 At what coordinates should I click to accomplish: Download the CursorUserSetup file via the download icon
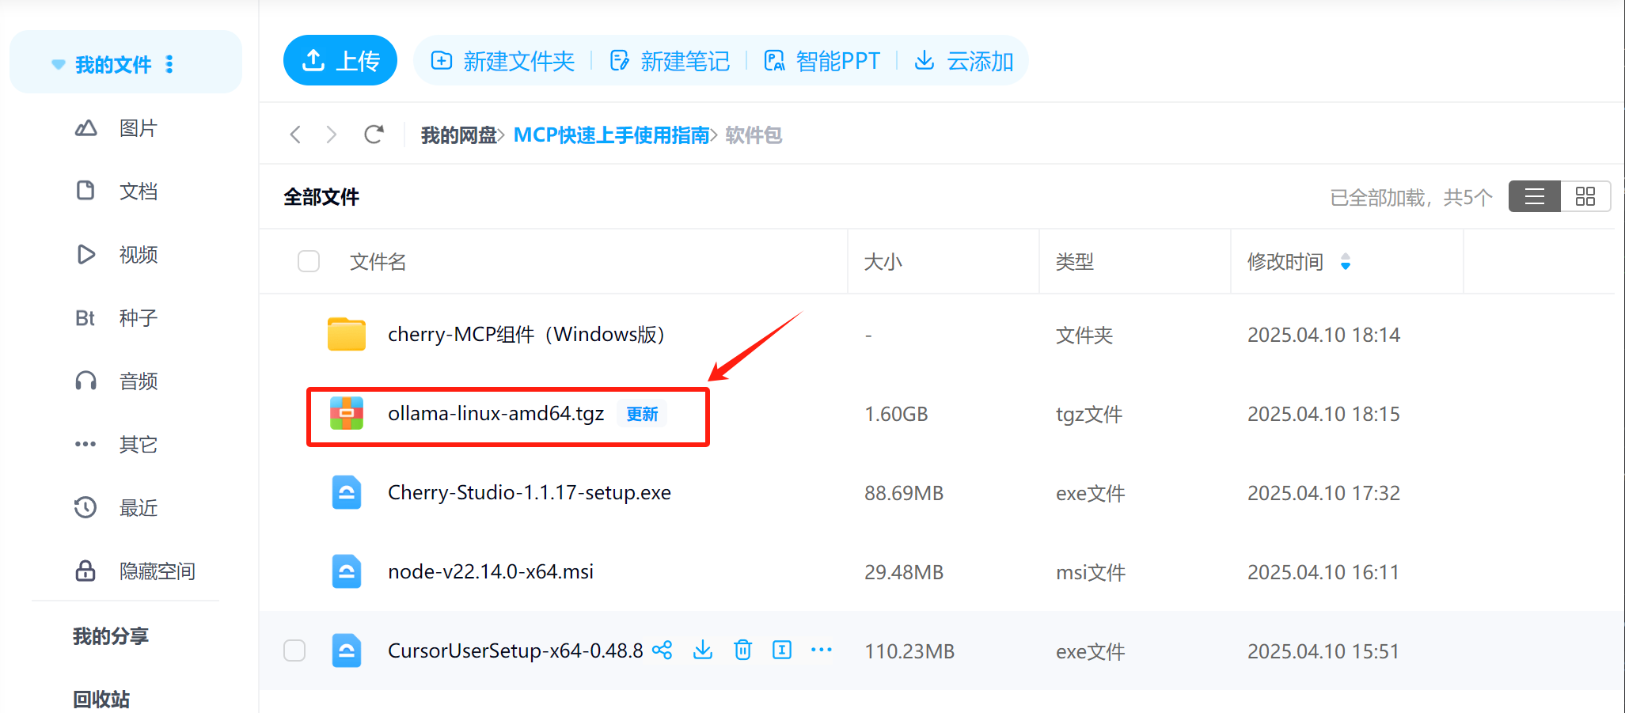click(x=703, y=650)
